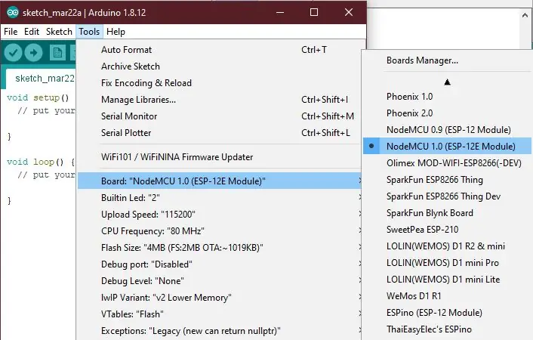Select ESPino (ESP-12 Module) board
533x340 pixels.
[447, 313]
